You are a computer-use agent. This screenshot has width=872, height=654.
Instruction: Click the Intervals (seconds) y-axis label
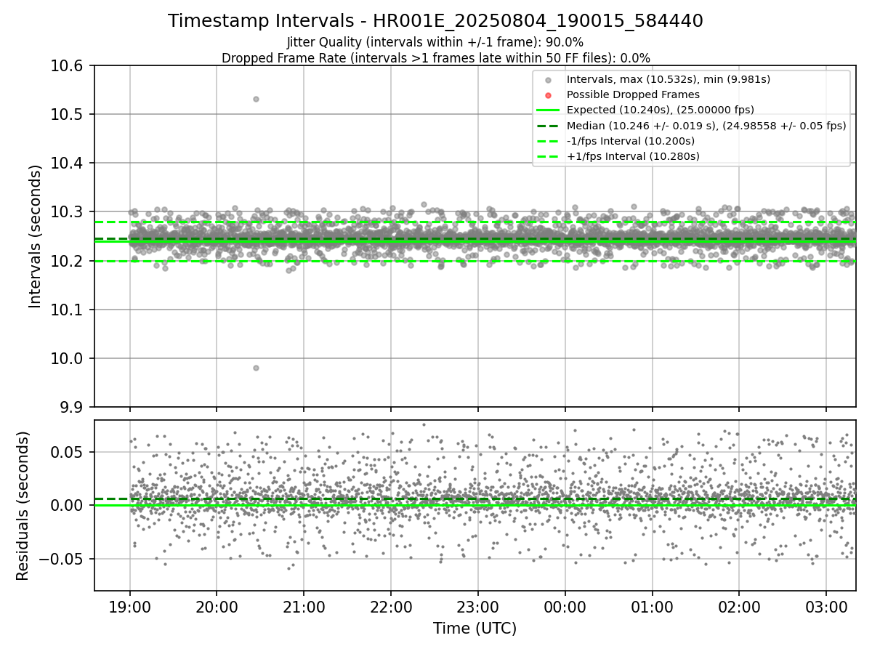[36, 235]
